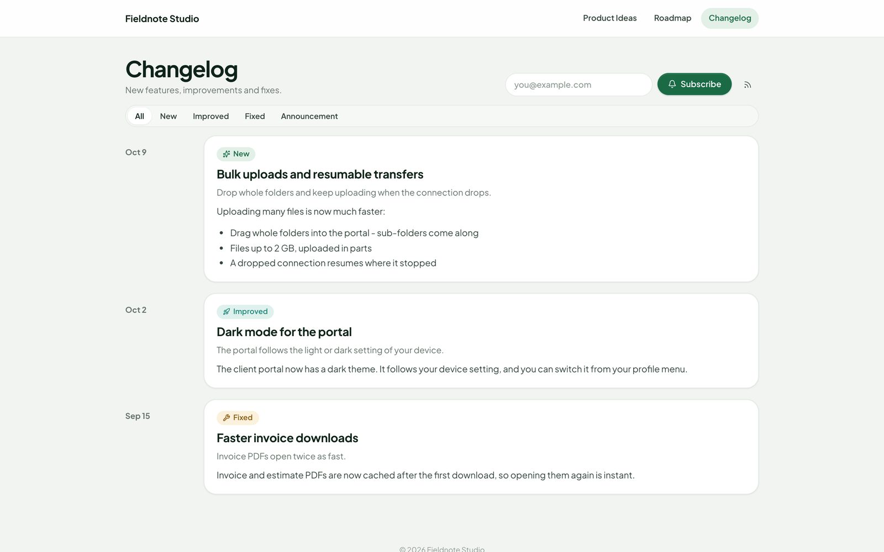Viewport: 884px width, 552px height.
Task: Click 'Invoice and estimate PDFs are now cached' paragraph
Action: pos(425,475)
